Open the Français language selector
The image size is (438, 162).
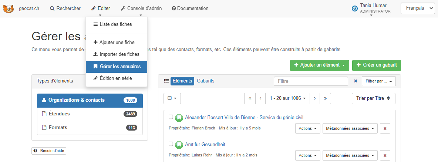(x=418, y=8)
